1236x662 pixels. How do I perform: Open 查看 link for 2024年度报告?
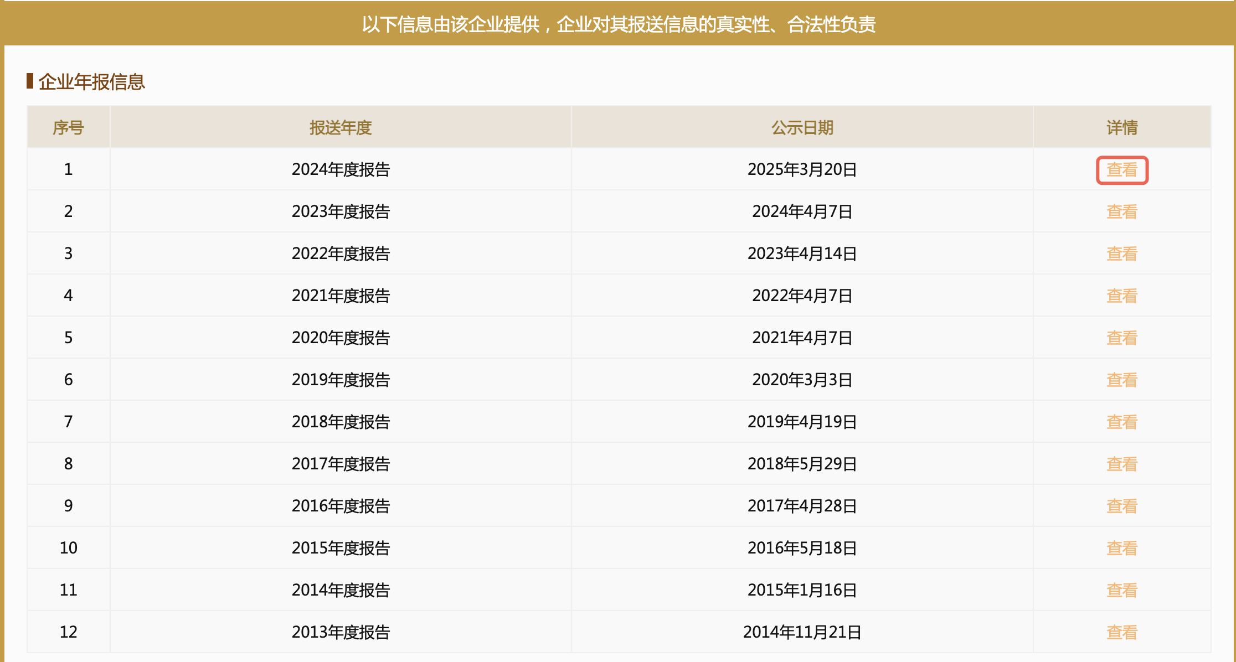[x=1122, y=170]
